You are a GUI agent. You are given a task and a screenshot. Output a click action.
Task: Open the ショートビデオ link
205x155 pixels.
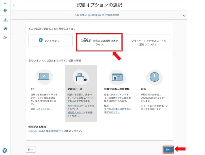149,106
